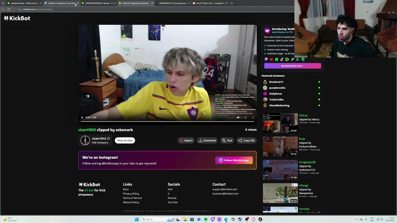Open the Discord socials link

point(172,198)
